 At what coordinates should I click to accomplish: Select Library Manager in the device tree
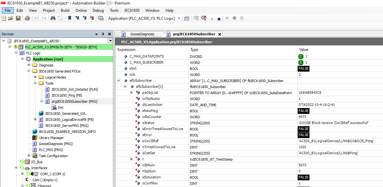point(51,138)
